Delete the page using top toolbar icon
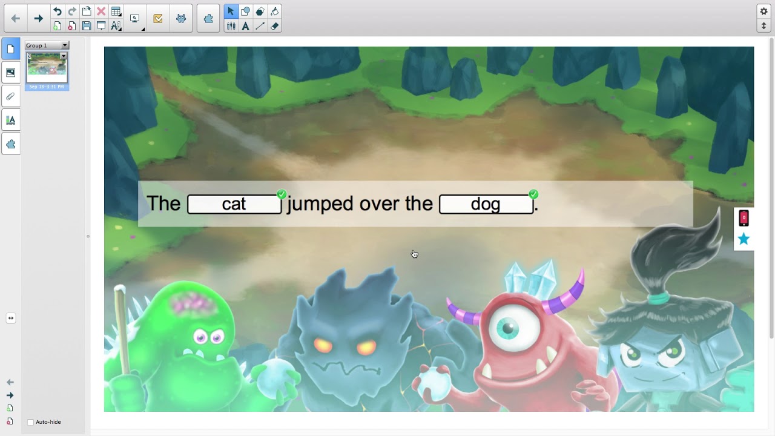The width and height of the screenshot is (775, 436). pos(72,26)
